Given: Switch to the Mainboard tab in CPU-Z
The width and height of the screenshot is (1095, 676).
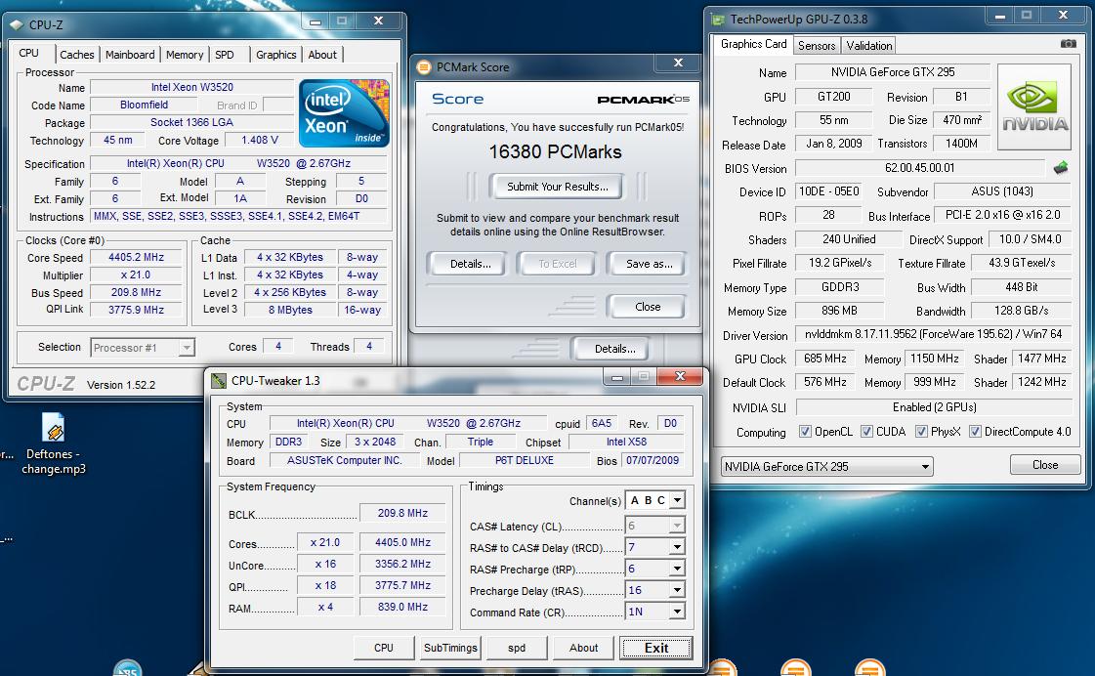Looking at the screenshot, I should 130,55.
